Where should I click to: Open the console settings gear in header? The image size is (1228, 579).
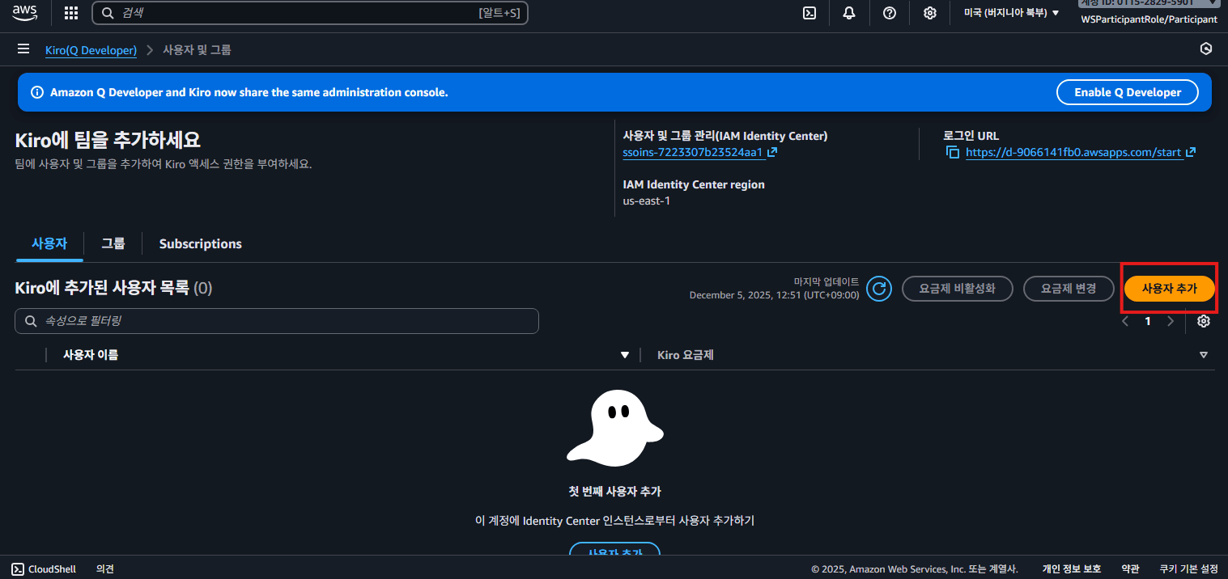click(930, 13)
